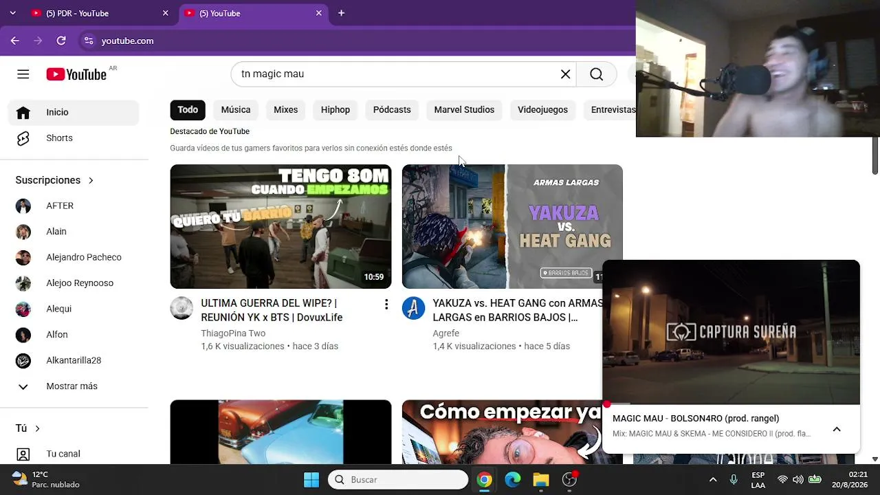Click the scrollbar down arrow
Viewport: 880px width, 495px height.
click(875, 459)
